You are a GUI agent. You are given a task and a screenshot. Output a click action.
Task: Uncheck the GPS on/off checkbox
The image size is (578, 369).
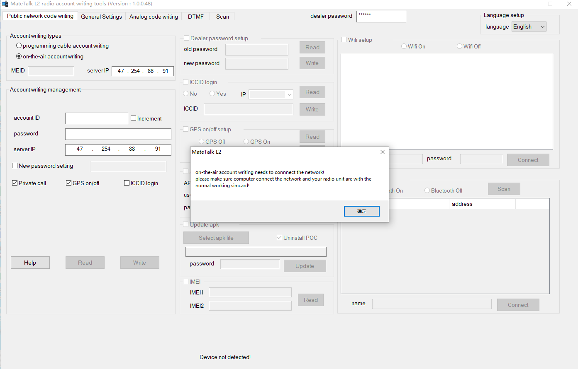click(x=69, y=183)
